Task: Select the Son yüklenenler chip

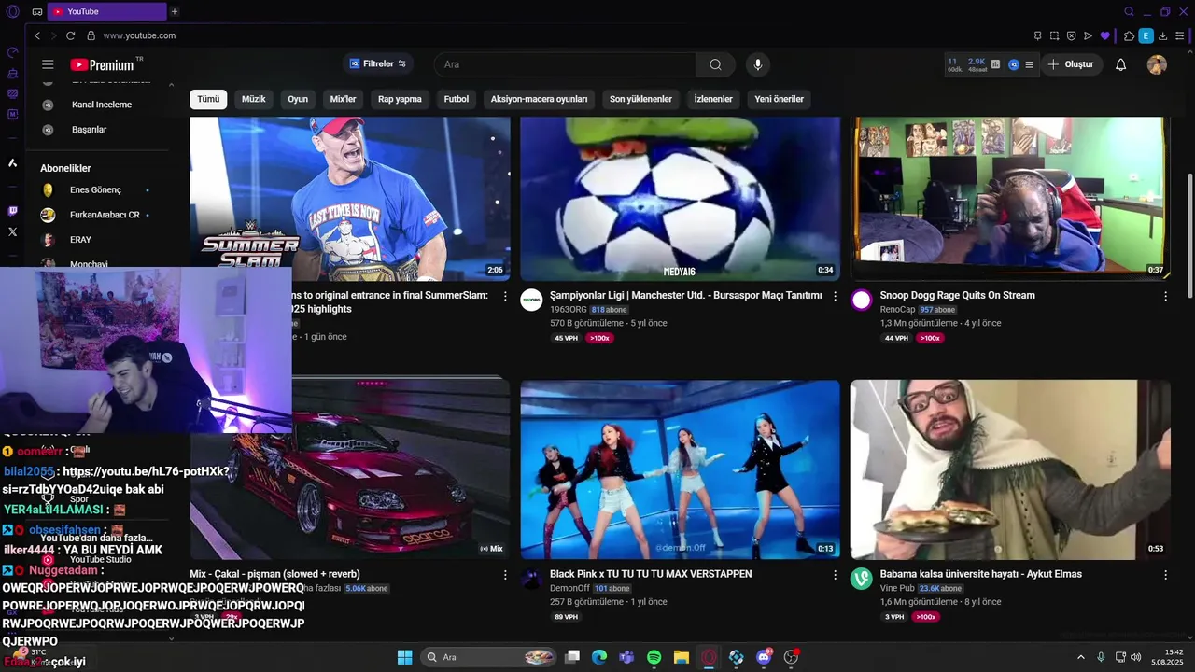Action: (x=640, y=99)
